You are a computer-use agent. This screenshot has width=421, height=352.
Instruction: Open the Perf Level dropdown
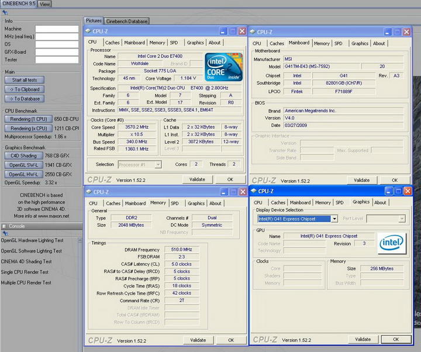click(x=402, y=219)
